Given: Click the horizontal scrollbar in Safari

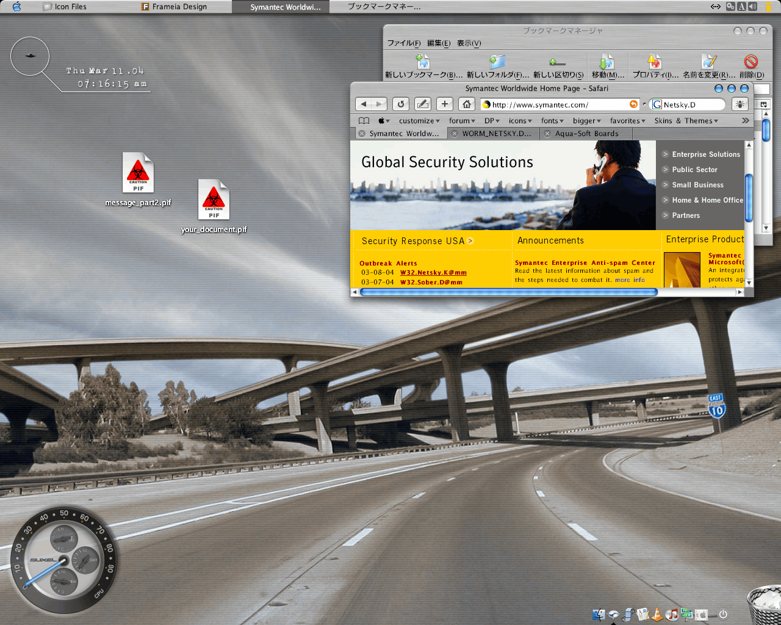Looking at the screenshot, I should (508, 292).
